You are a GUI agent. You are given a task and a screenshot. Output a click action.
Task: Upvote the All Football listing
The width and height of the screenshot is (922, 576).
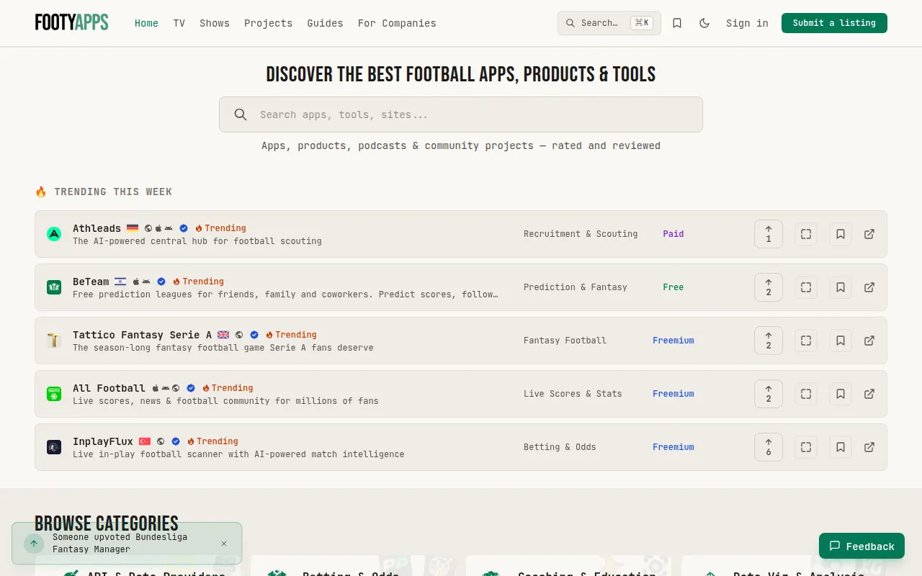[769, 394]
